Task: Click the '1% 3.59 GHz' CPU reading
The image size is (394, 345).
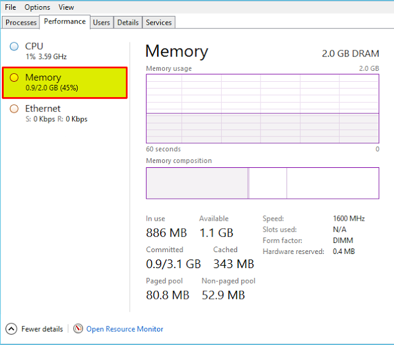Action: pos(46,57)
